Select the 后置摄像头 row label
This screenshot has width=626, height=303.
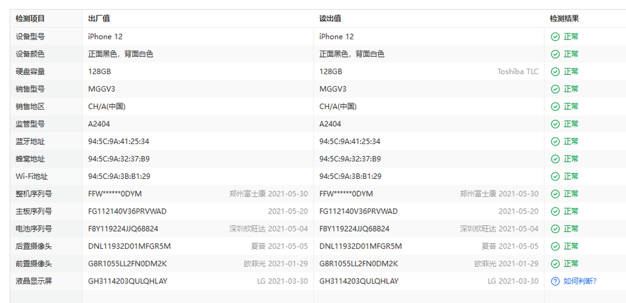coord(34,246)
